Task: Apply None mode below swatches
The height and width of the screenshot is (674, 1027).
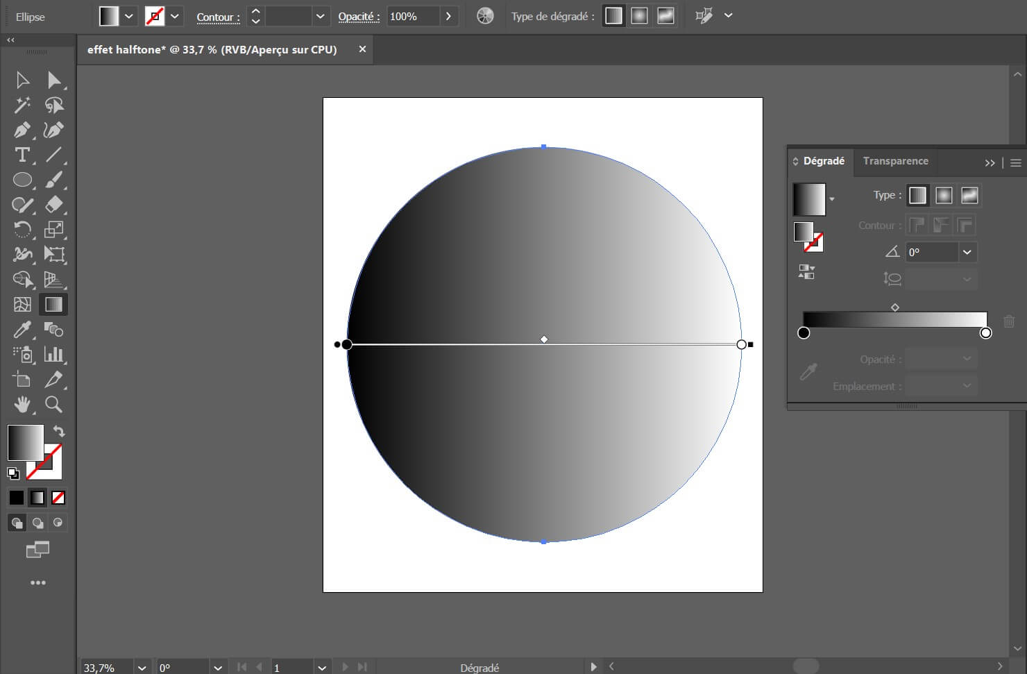Action: point(58,498)
